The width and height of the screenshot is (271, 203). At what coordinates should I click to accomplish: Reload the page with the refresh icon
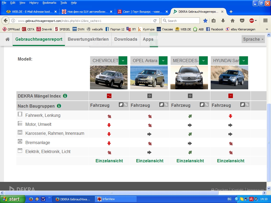pyautogui.click(x=155, y=21)
